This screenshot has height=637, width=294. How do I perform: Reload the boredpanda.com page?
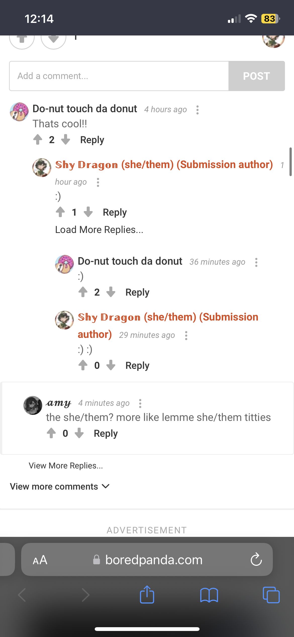[x=256, y=560]
